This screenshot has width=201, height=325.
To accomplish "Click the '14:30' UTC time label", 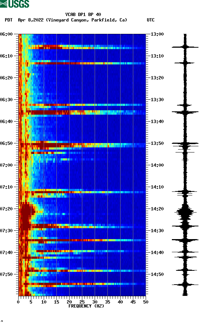I will (157, 231).
